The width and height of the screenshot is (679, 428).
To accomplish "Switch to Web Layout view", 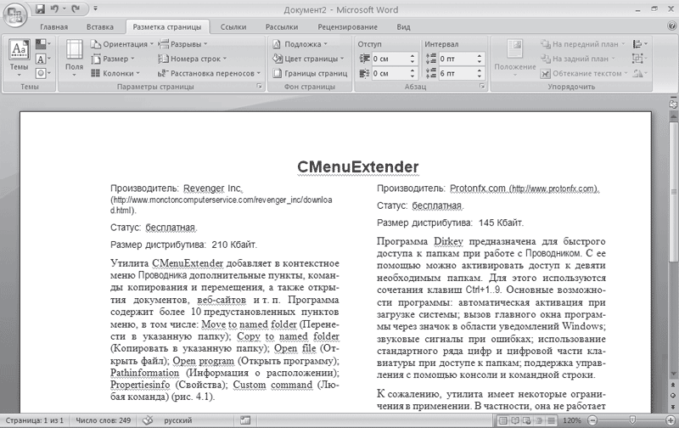I will (527, 420).
